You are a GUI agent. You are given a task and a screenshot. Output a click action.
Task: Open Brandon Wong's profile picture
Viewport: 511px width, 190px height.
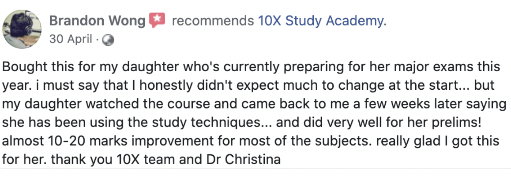point(22,29)
